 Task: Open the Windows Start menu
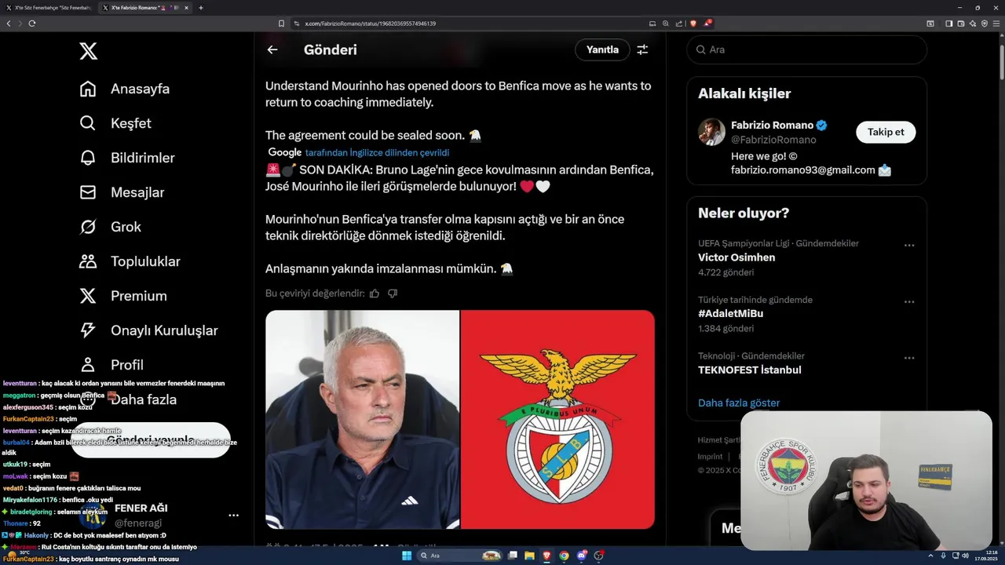[406, 556]
